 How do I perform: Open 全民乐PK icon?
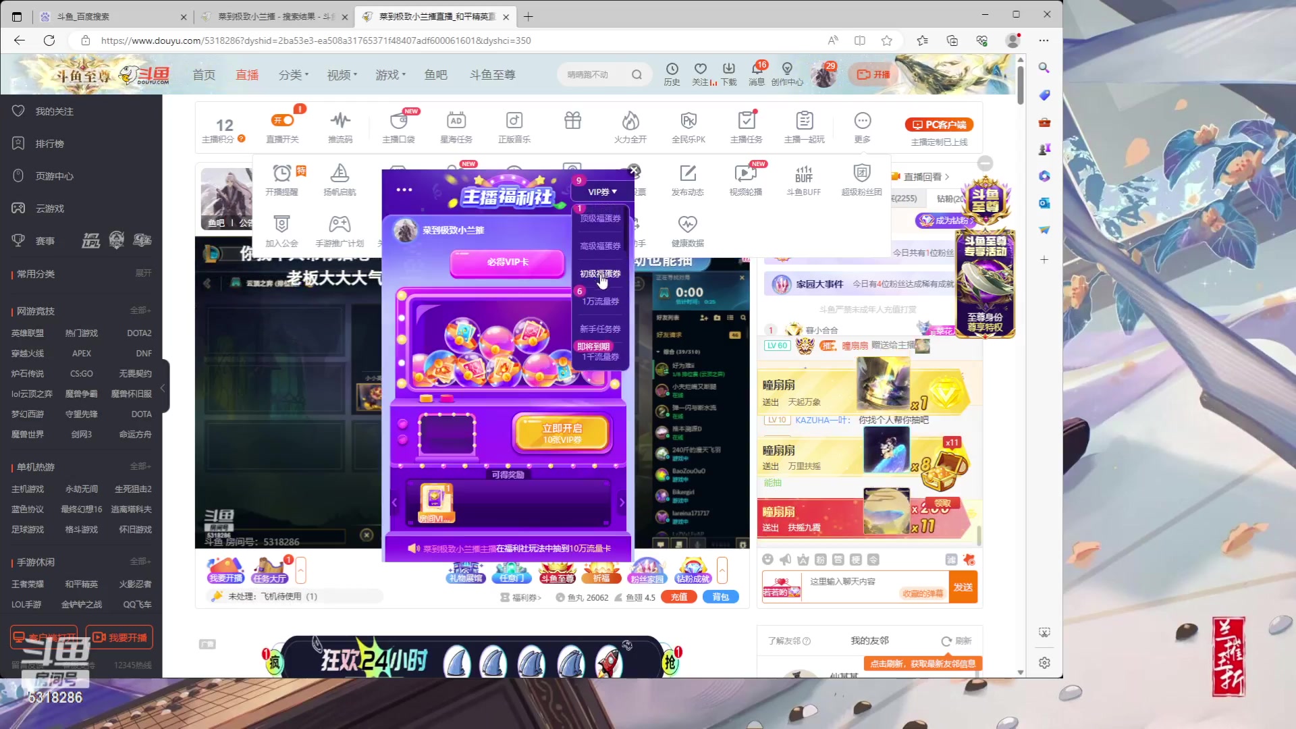(688, 127)
